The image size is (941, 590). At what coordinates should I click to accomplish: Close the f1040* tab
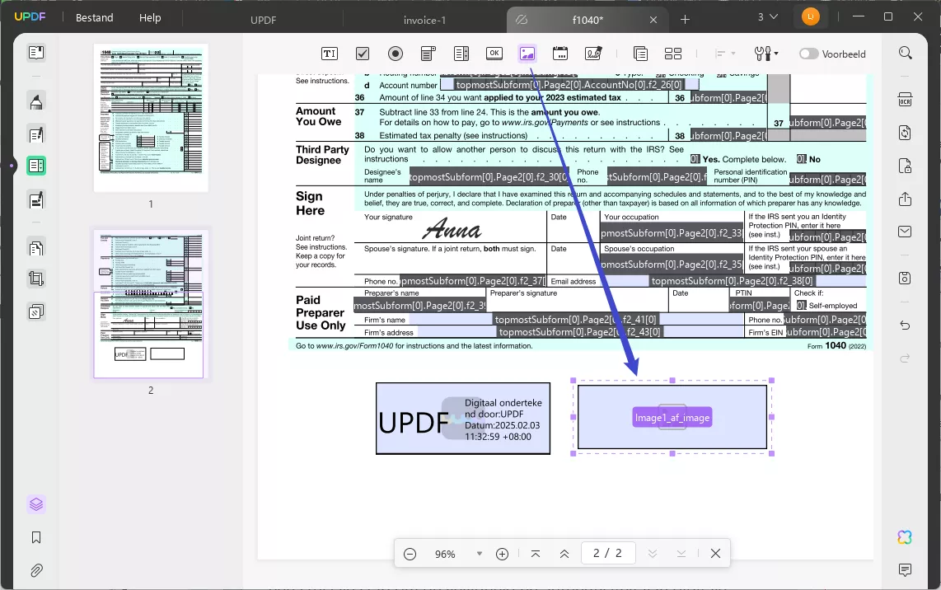click(653, 20)
